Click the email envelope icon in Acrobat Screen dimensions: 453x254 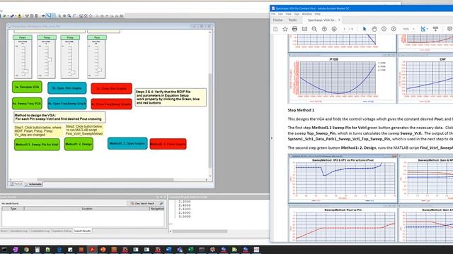(304, 29)
